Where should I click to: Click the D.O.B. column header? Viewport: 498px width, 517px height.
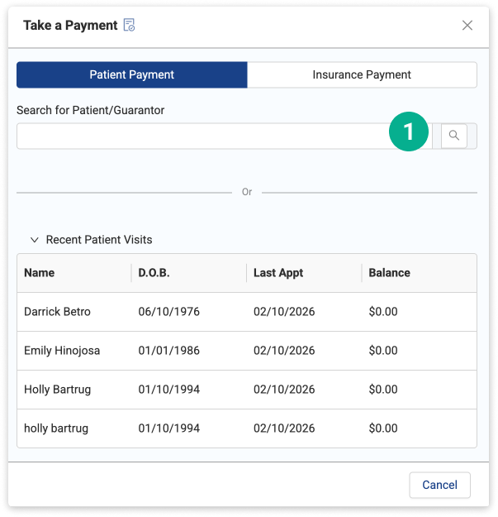tap(154, 273)
